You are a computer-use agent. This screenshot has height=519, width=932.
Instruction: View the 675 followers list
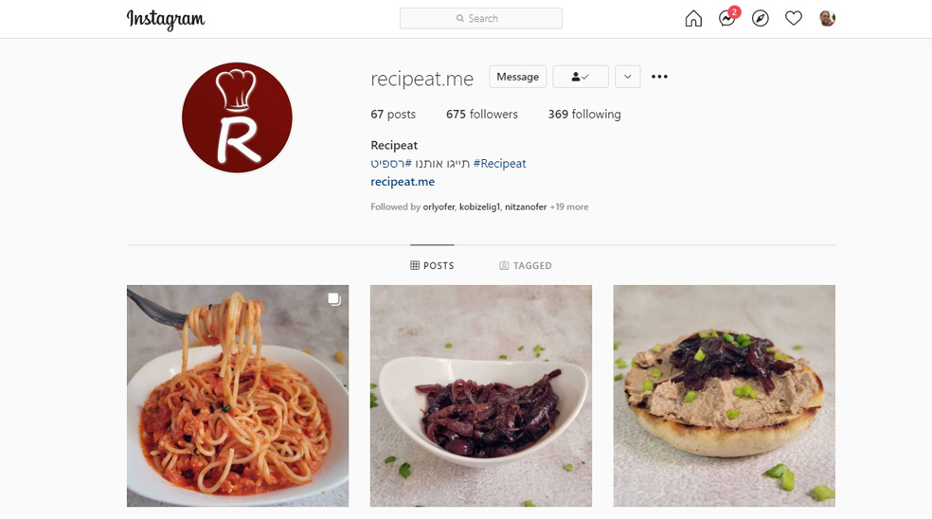[482, 115]
